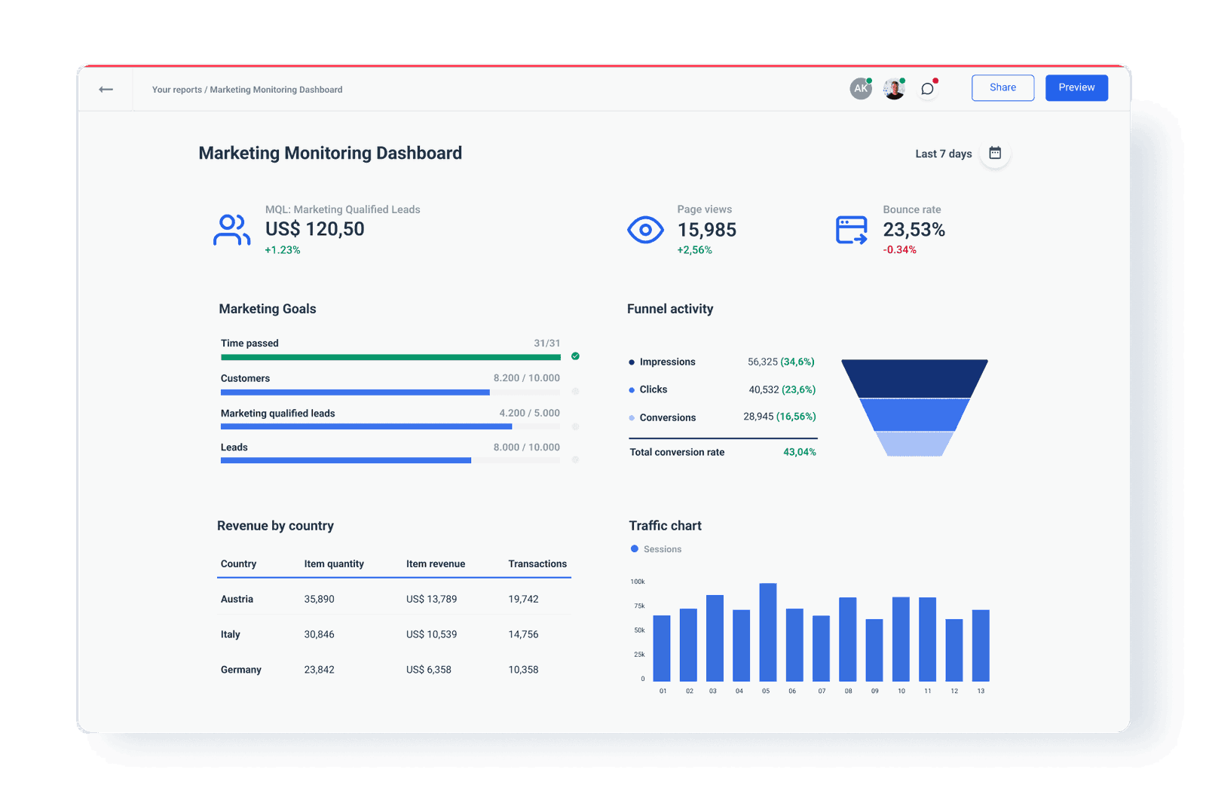Click the profile photo avatar
Viewport: 1206px width, 797px height.
point(893,88)
